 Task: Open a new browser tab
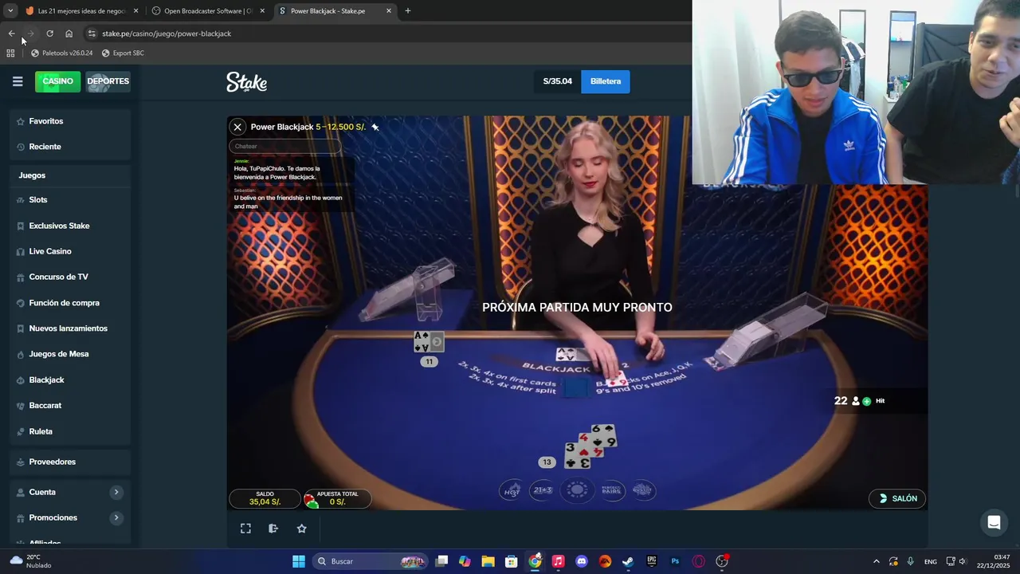408,11
